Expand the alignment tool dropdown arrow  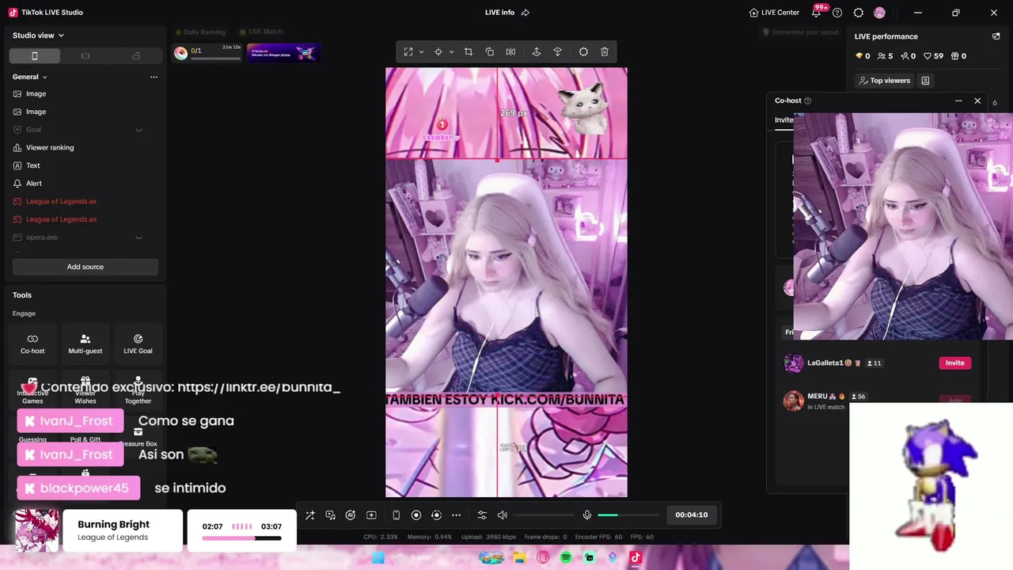click(451, 52)
